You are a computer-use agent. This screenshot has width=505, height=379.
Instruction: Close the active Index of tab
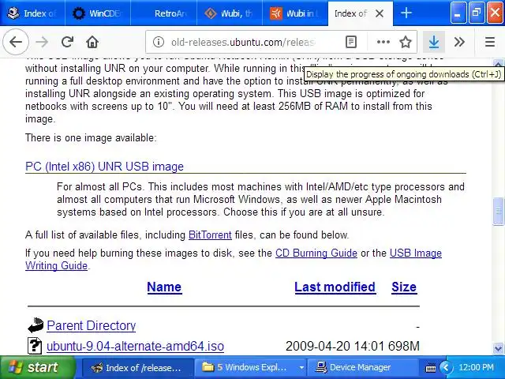(380, 13)
